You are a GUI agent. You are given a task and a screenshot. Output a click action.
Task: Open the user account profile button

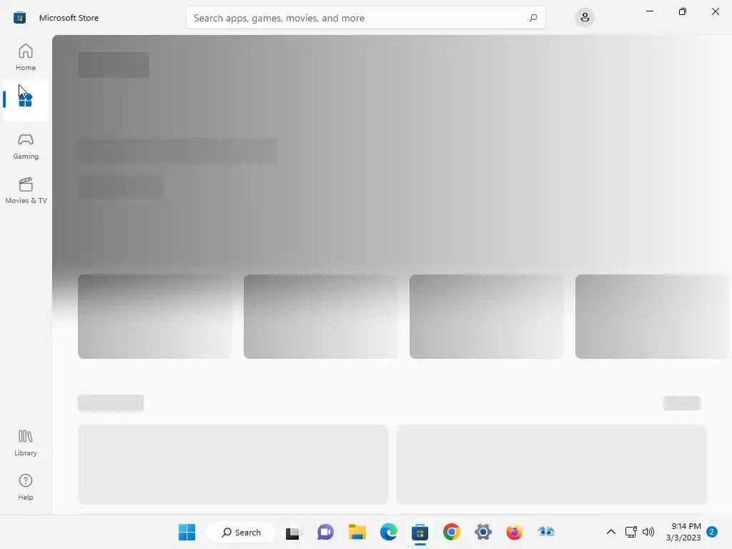tap(585, 18)
